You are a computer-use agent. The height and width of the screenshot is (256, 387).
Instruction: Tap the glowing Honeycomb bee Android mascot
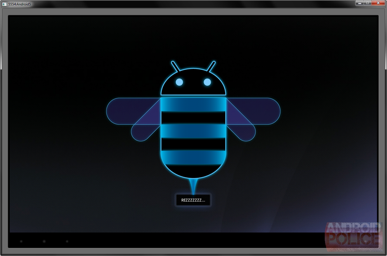tap(193, 128)
